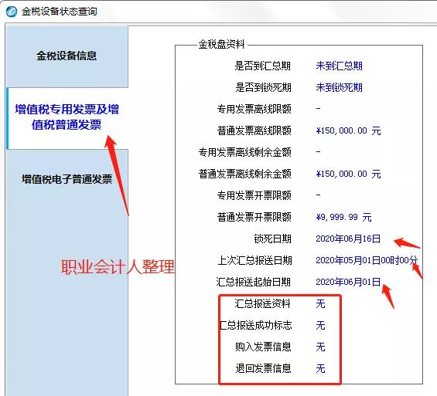
Task: Click the 是否到锁死期 label
Action: tap(263, 87)
